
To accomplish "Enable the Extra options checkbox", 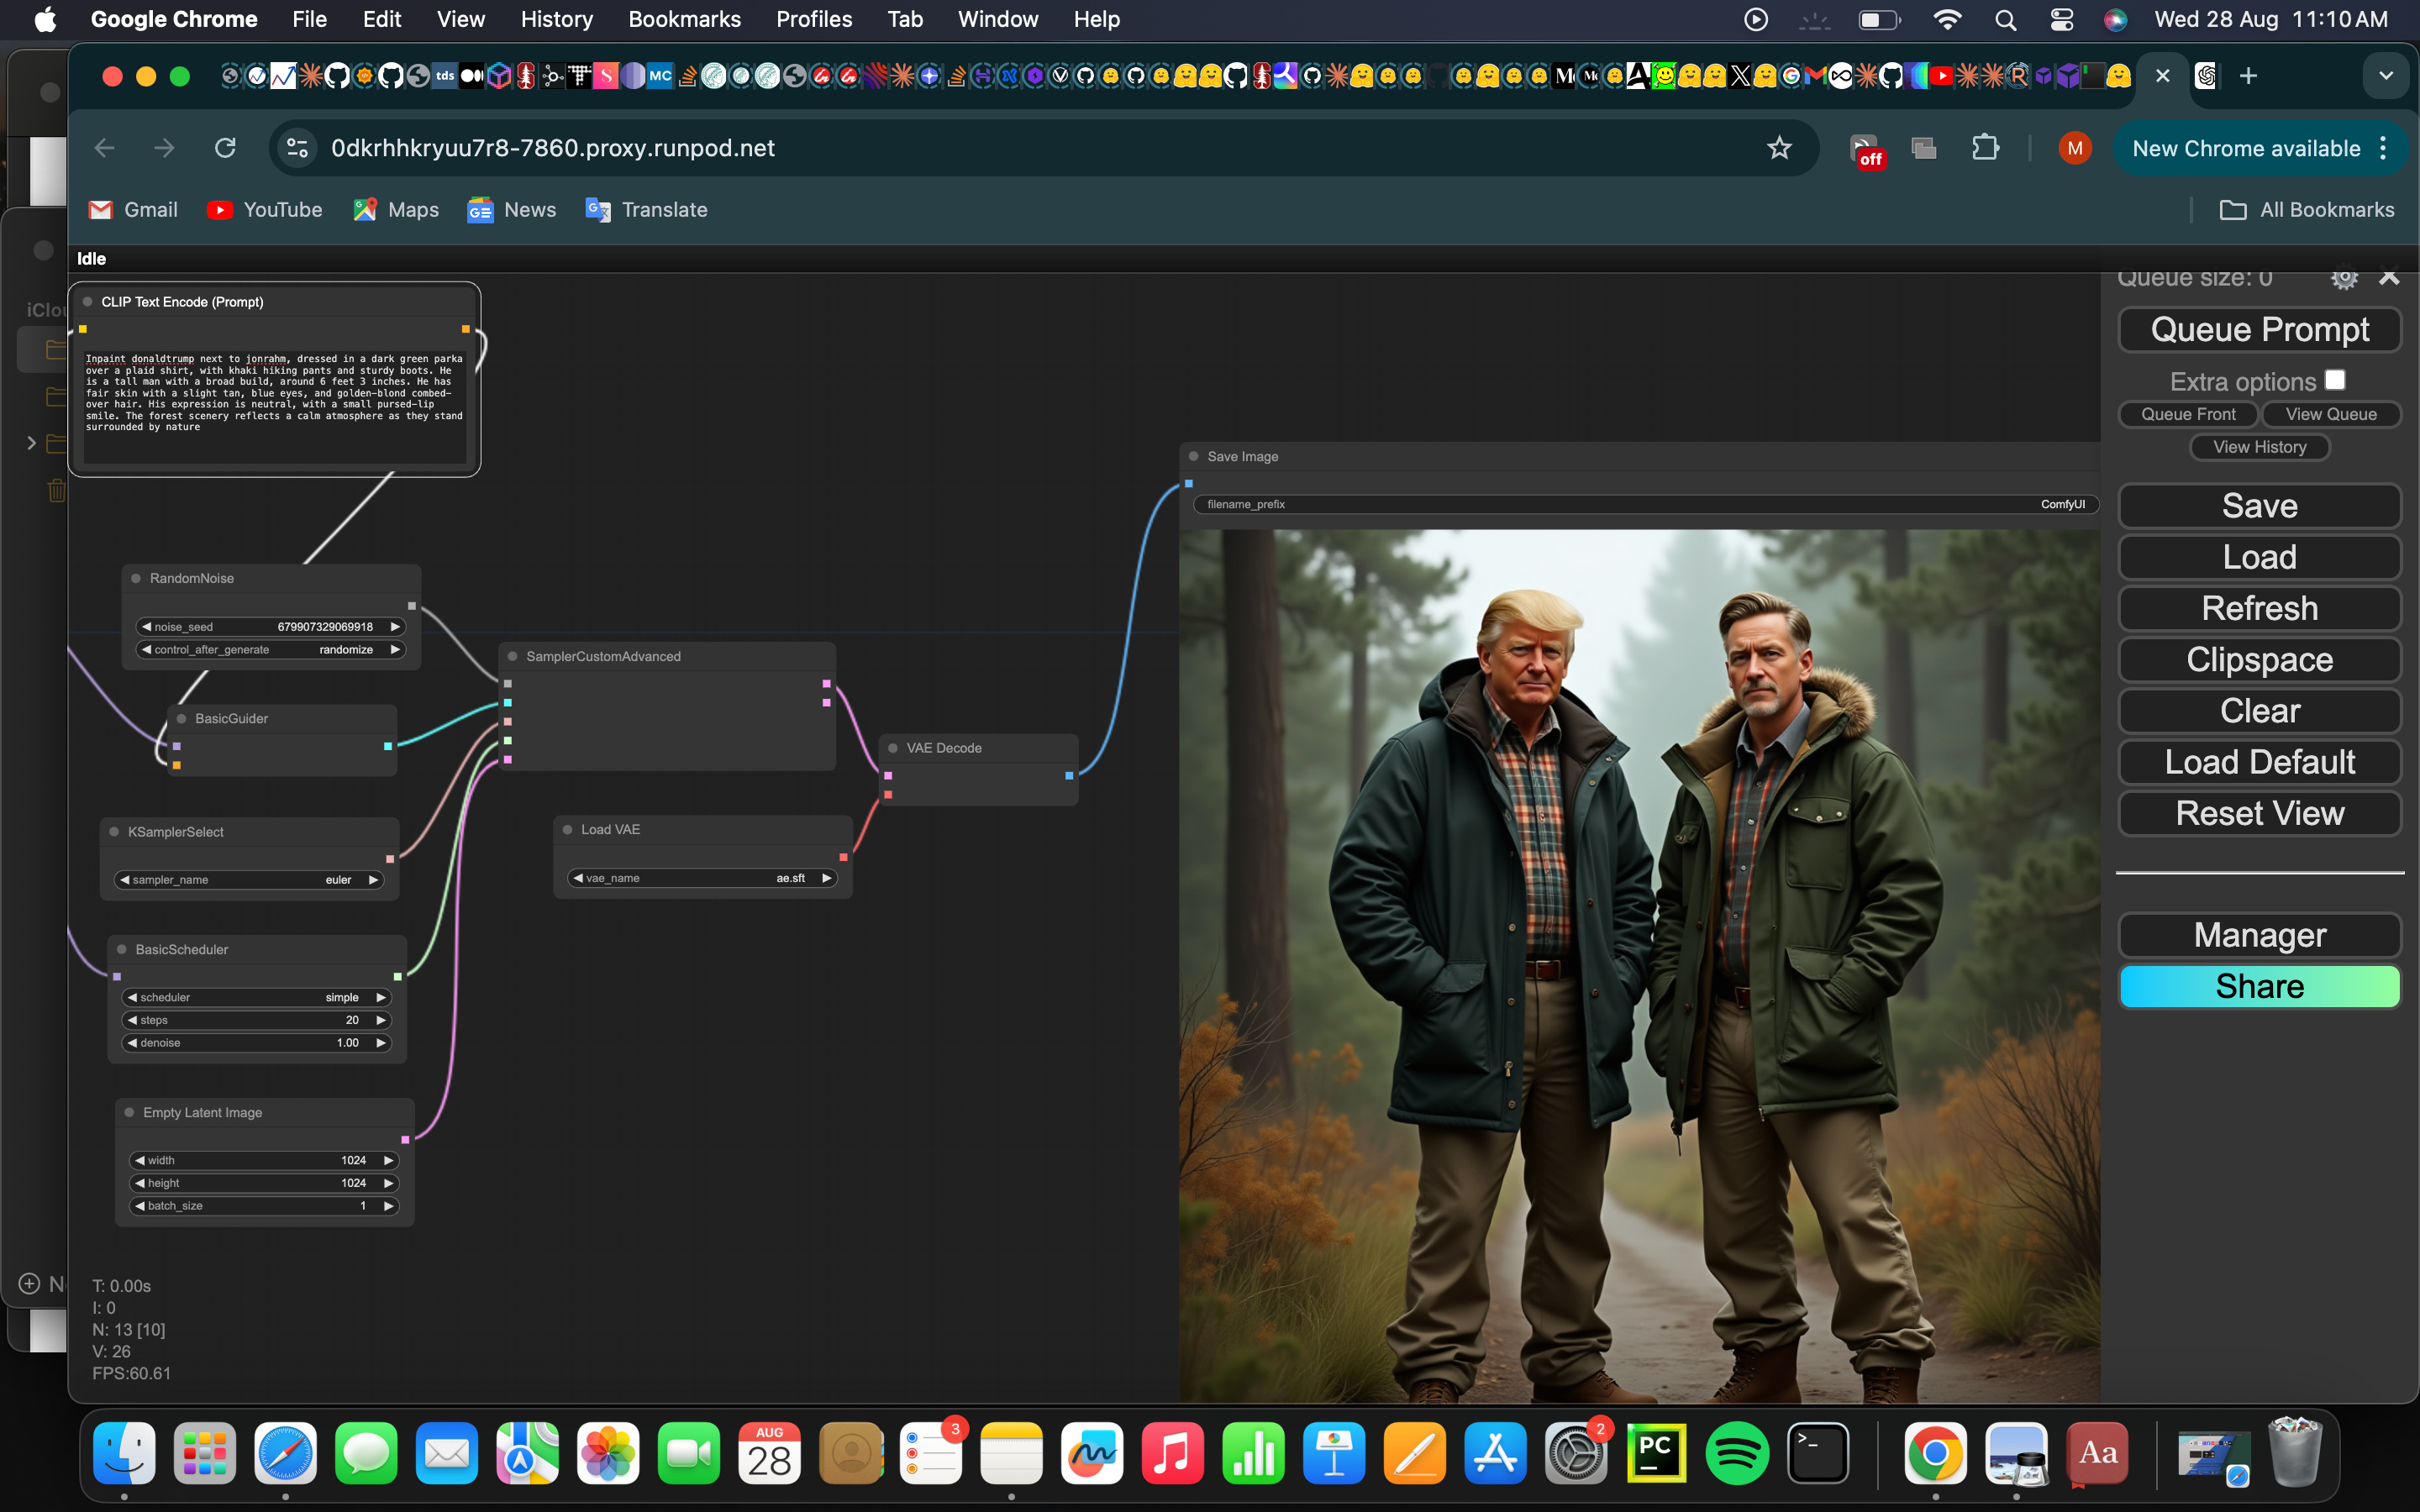I will [2335, 378].
